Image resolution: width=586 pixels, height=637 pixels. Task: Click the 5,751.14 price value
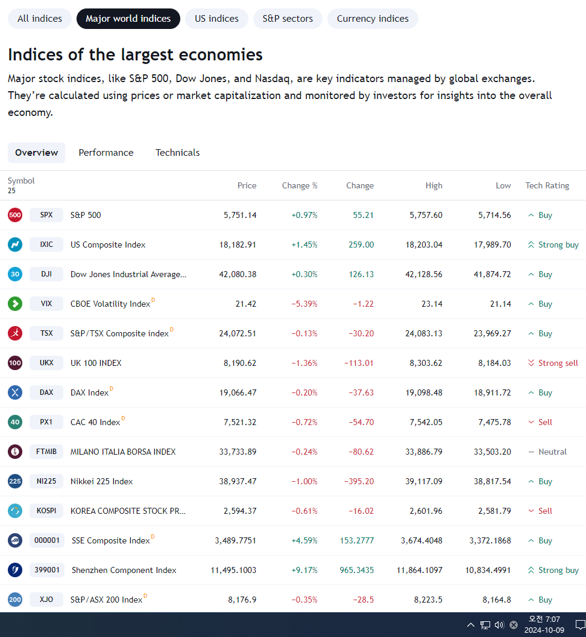pos(240,216)
